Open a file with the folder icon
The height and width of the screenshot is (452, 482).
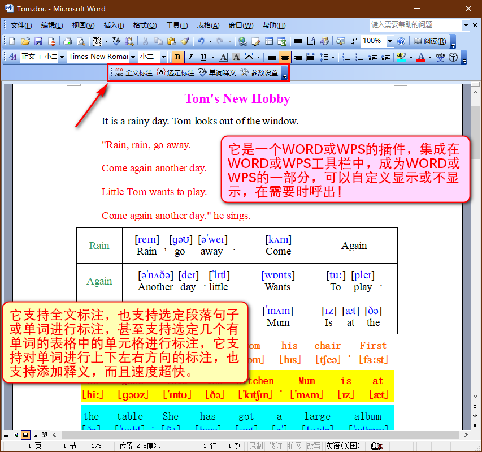click(x=25, y=41)
